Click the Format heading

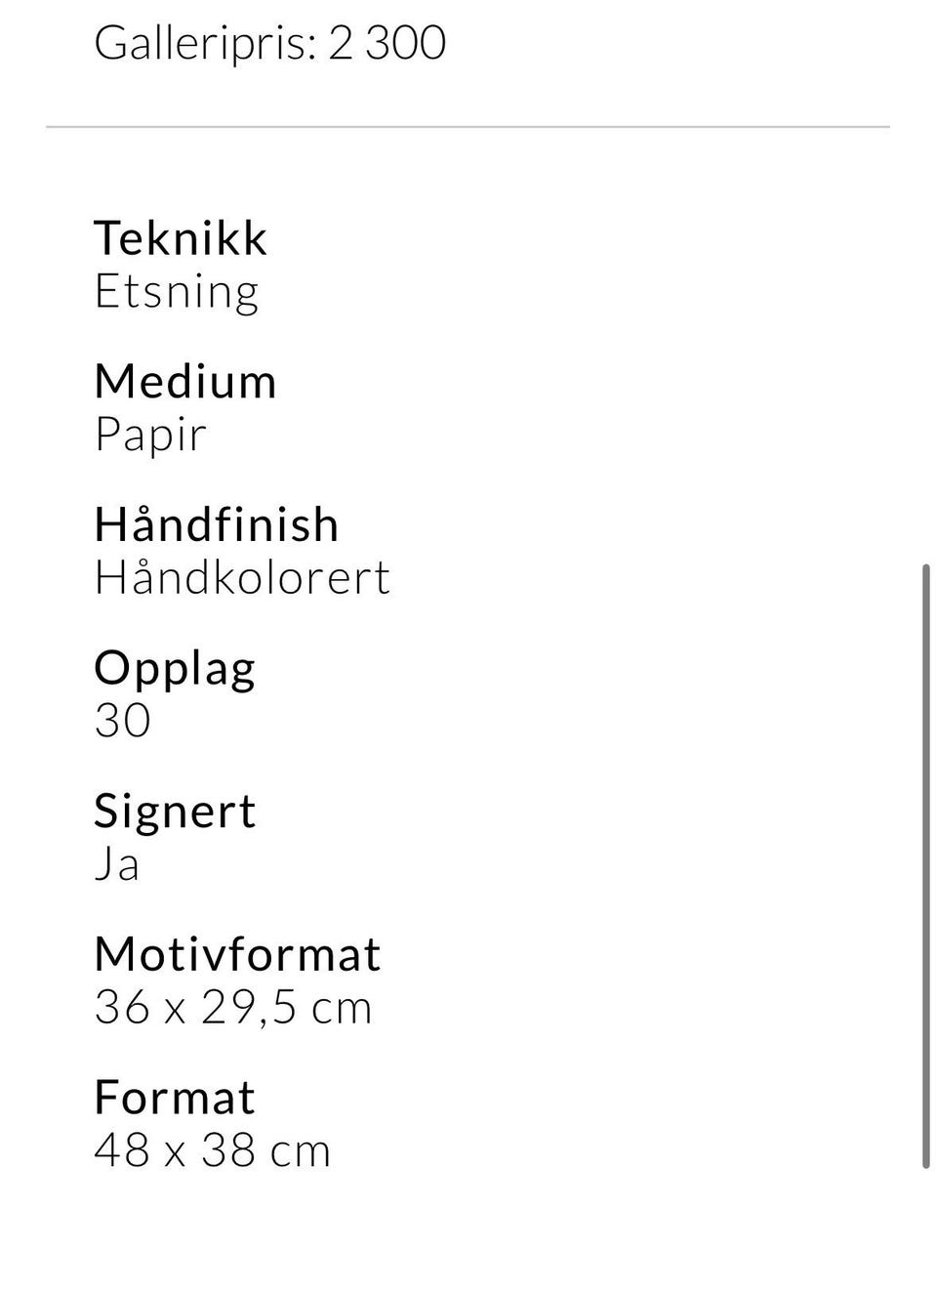coord(174,1098)
